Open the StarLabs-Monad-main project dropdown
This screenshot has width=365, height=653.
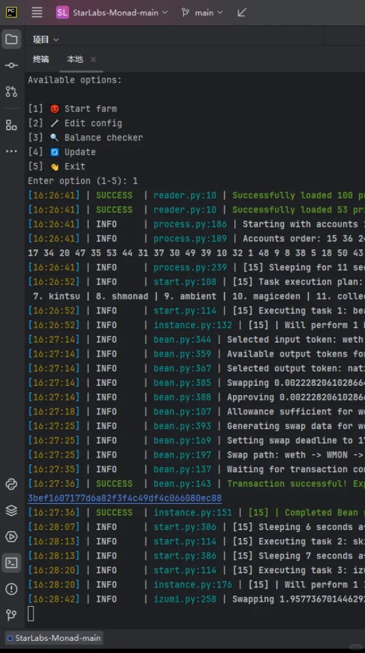[x=111, y=13]
